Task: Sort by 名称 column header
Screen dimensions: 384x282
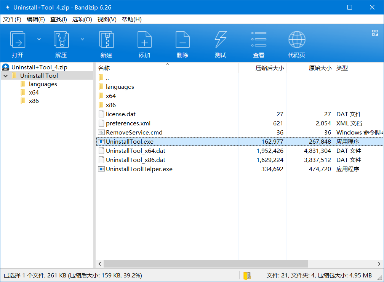Action: coord(167,68)
